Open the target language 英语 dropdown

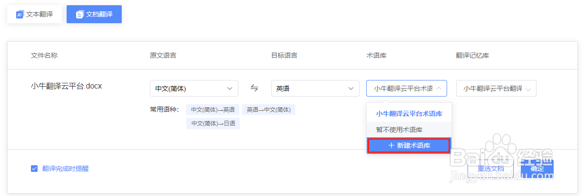click(x=315, y=89)
